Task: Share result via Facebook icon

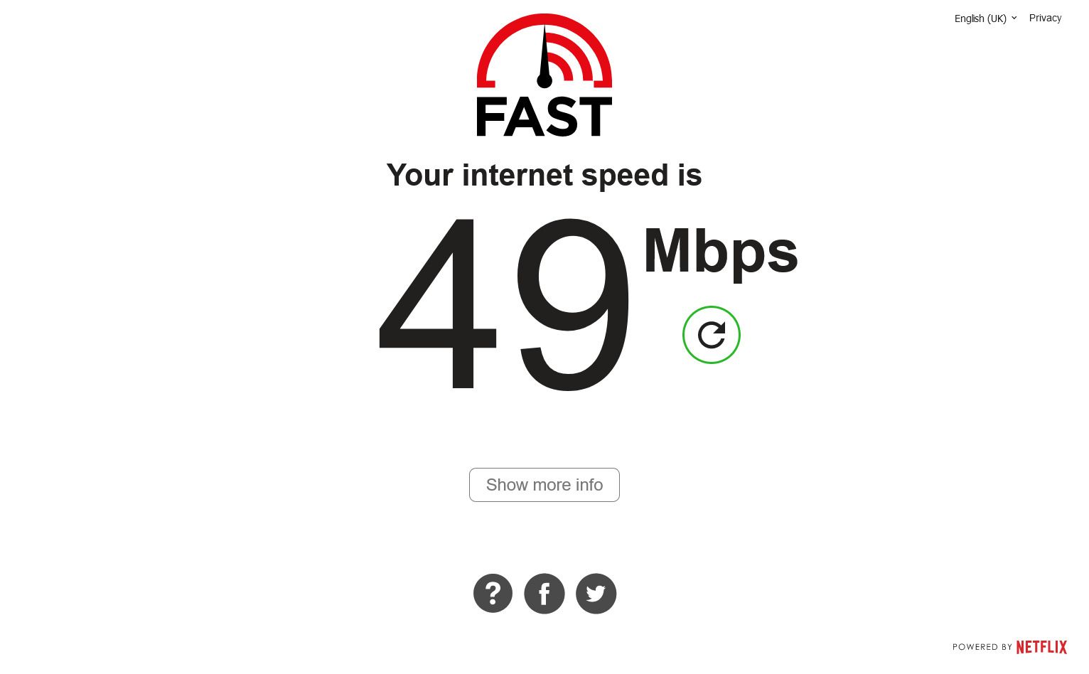Action: (544, 594)
